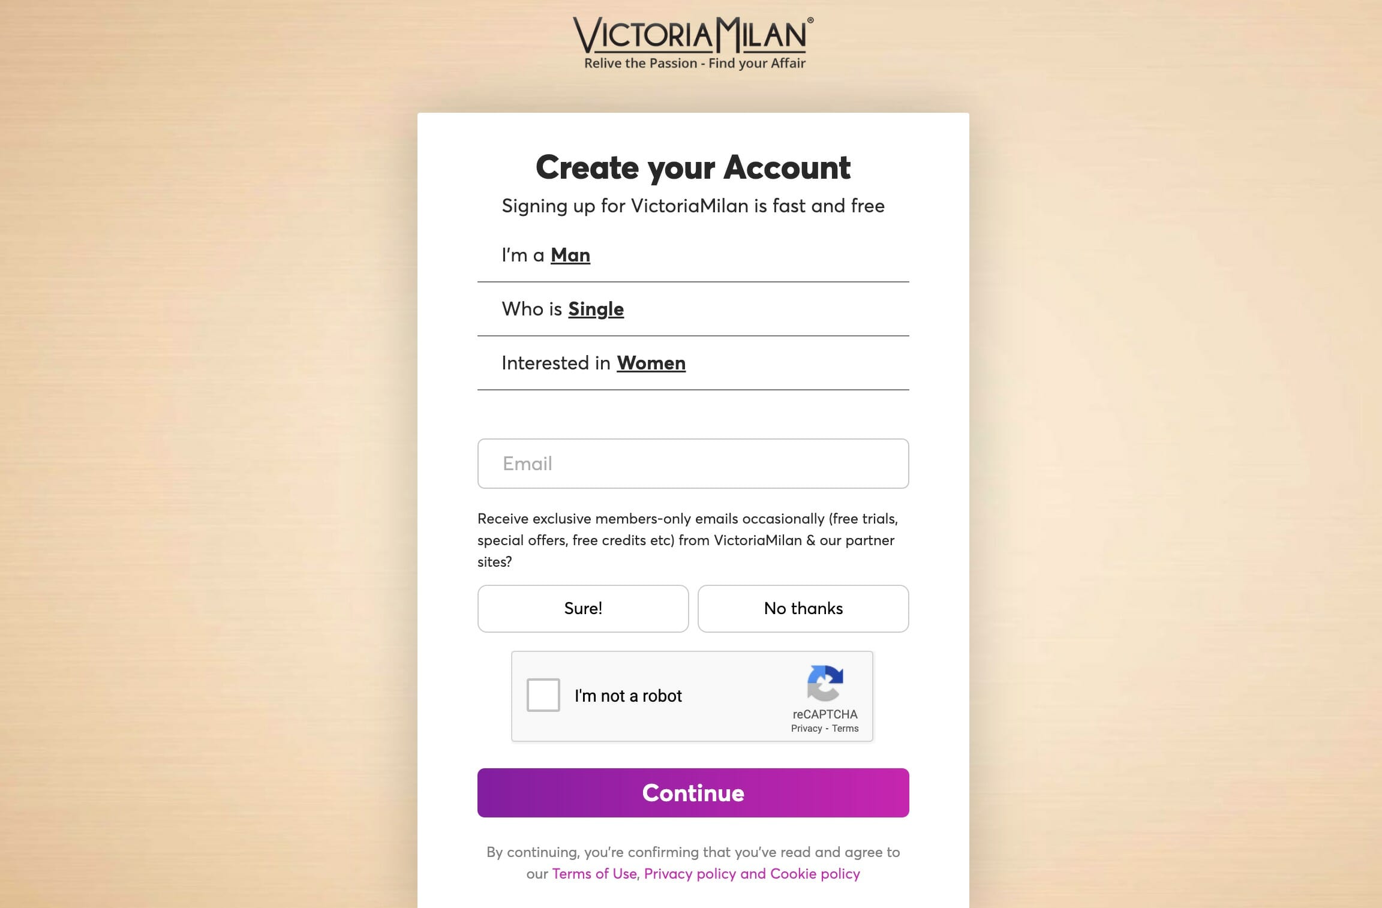Click the Email input field

click(693, 463)
